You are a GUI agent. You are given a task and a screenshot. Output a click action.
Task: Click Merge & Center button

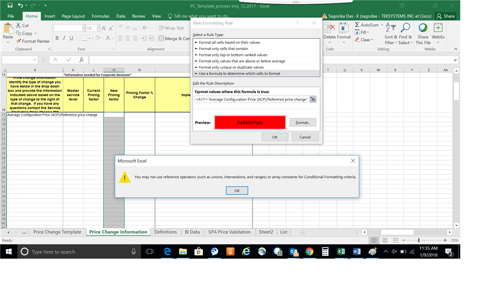point(174,38)
